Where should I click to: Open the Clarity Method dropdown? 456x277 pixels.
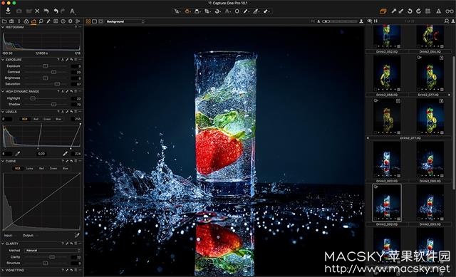pyautogui.click(x=53, y=250)
